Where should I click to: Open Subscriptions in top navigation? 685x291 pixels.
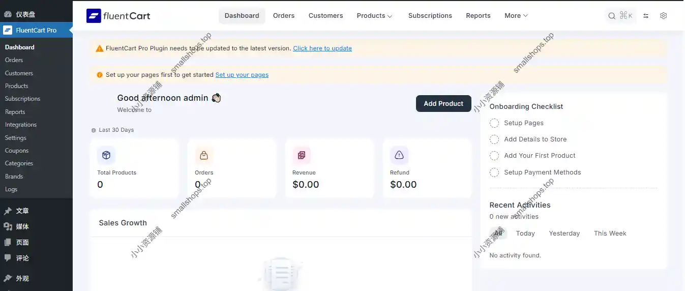coord(430,16)
